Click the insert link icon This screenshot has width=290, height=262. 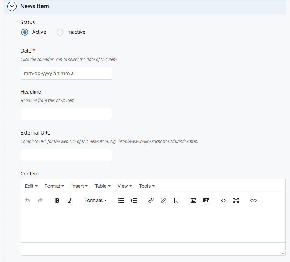tap(151, 200)
